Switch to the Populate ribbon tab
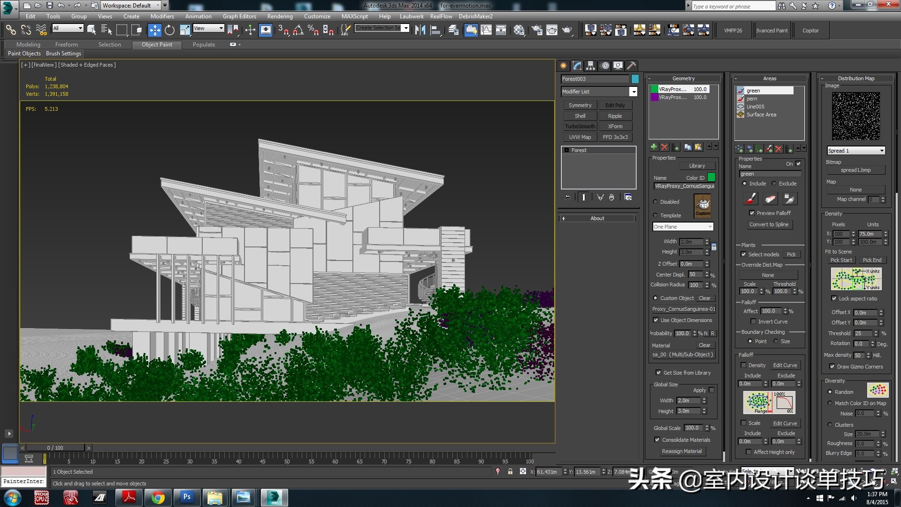 (x=204, y=45)
